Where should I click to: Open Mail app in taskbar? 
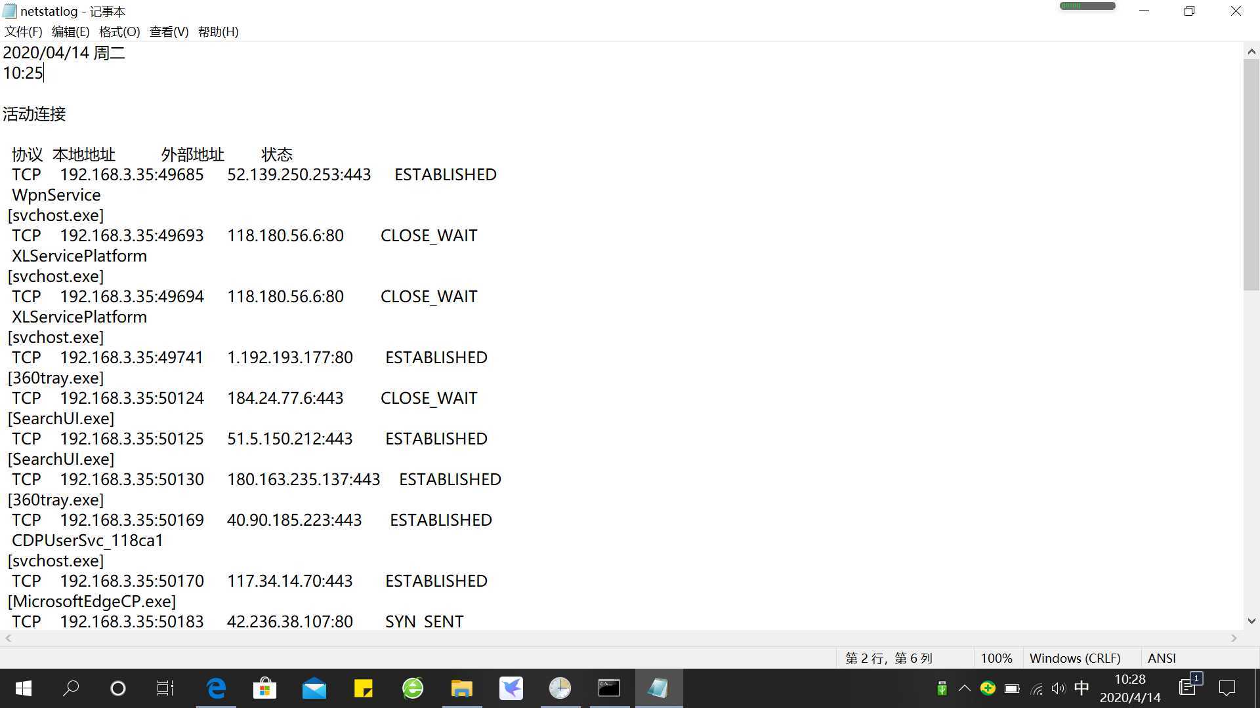(314, 688)
